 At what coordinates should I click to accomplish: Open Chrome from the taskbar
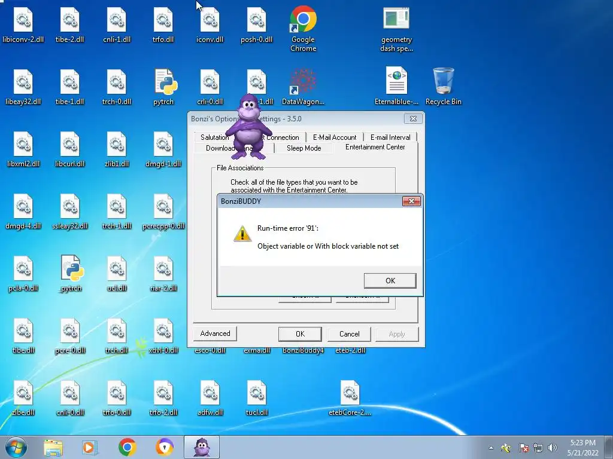(x=127, y=447)
